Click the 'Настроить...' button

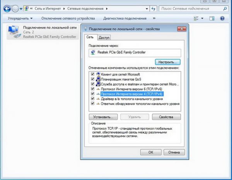pos(168,62)
